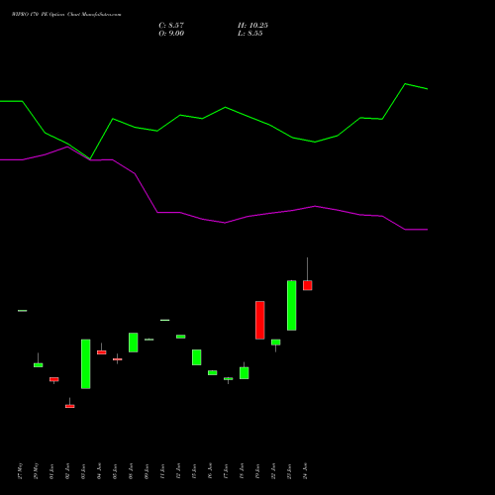This screenshot has width=495, height=495.
Task: Click the high value H: 10.25
Action: [252, 26]
